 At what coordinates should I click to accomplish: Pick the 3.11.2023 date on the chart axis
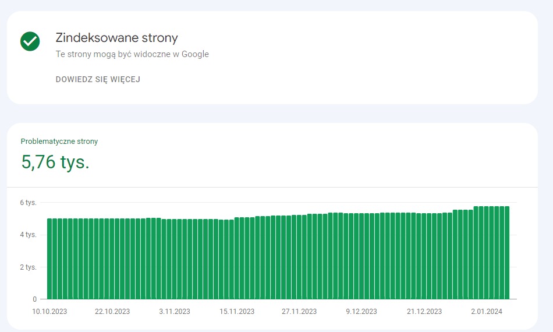tap(175, 312)
